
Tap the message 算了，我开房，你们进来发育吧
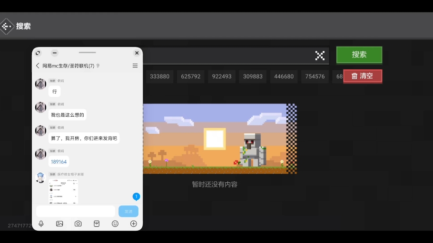pos(84,138)
